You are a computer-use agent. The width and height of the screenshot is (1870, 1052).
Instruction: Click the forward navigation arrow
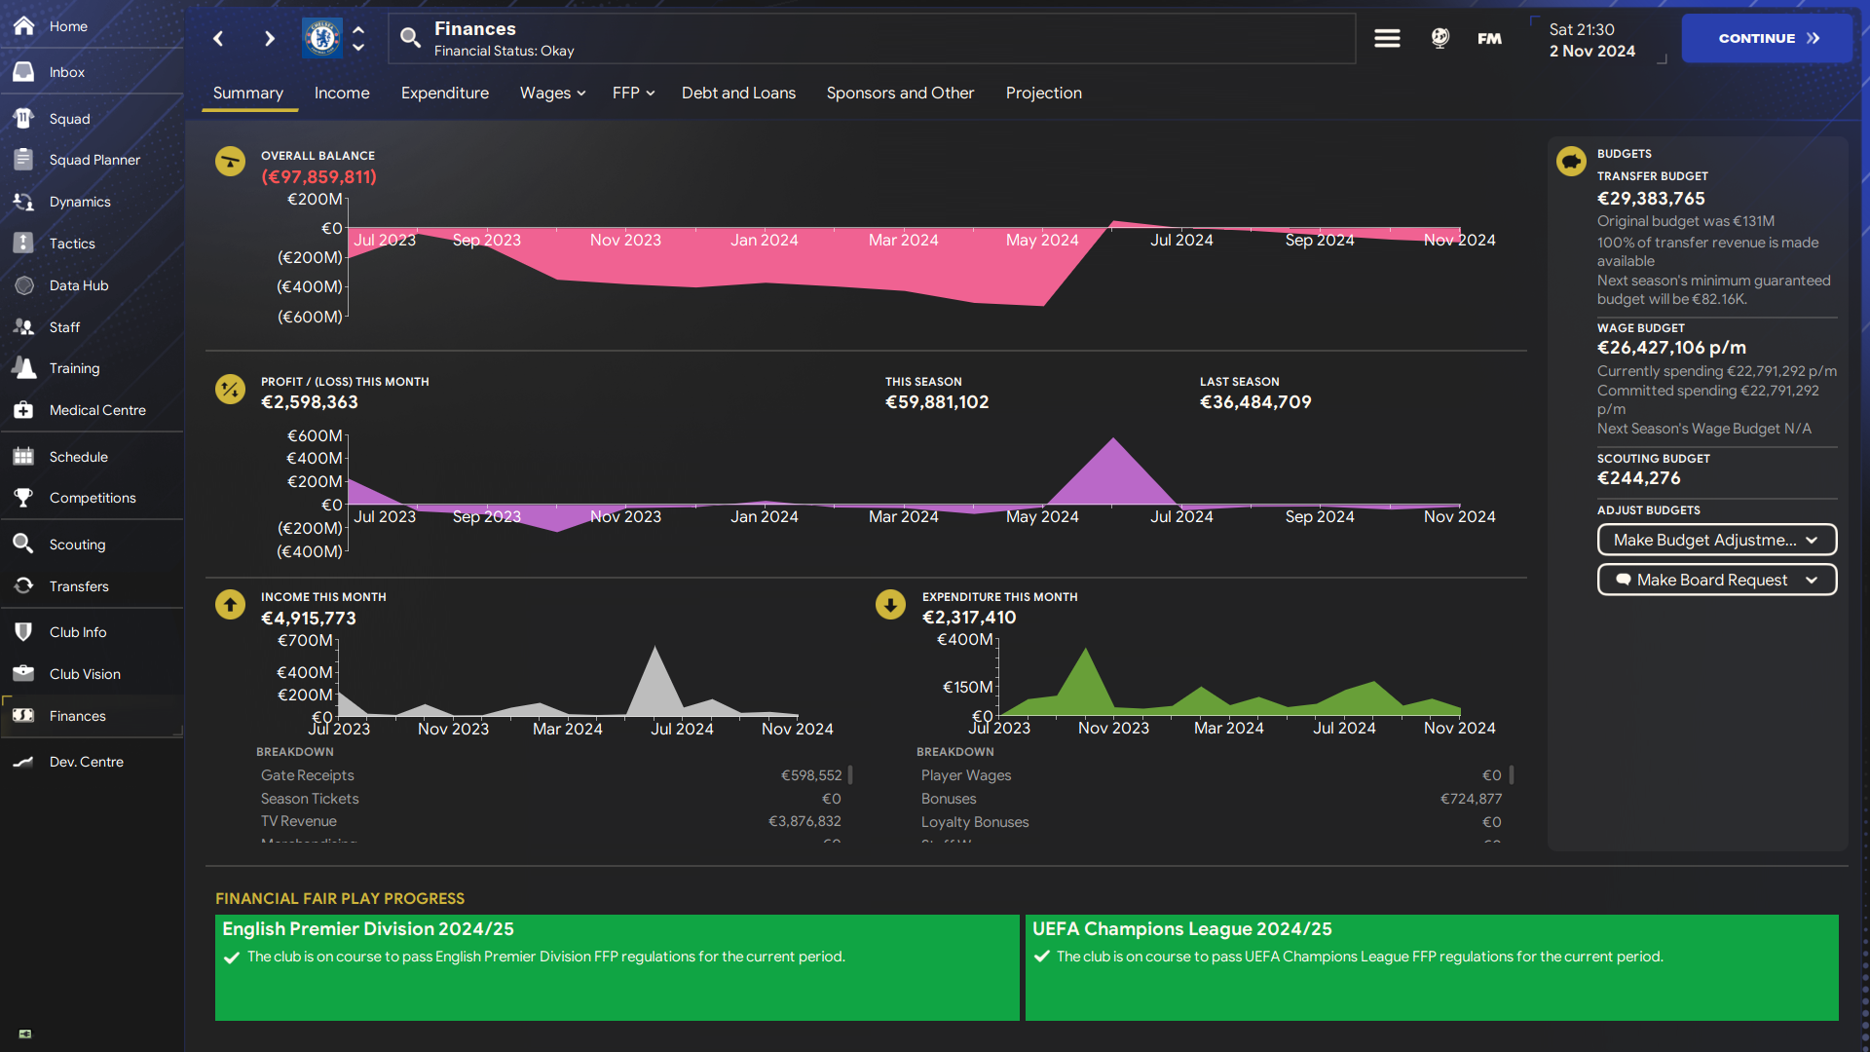click(x=270, y=38)
